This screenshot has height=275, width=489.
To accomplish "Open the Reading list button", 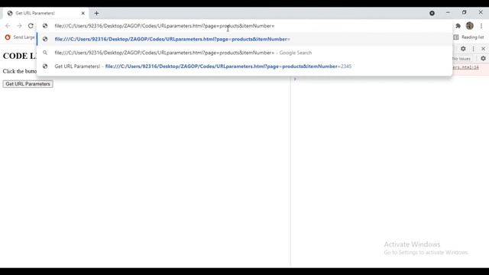I will [468, 37].
